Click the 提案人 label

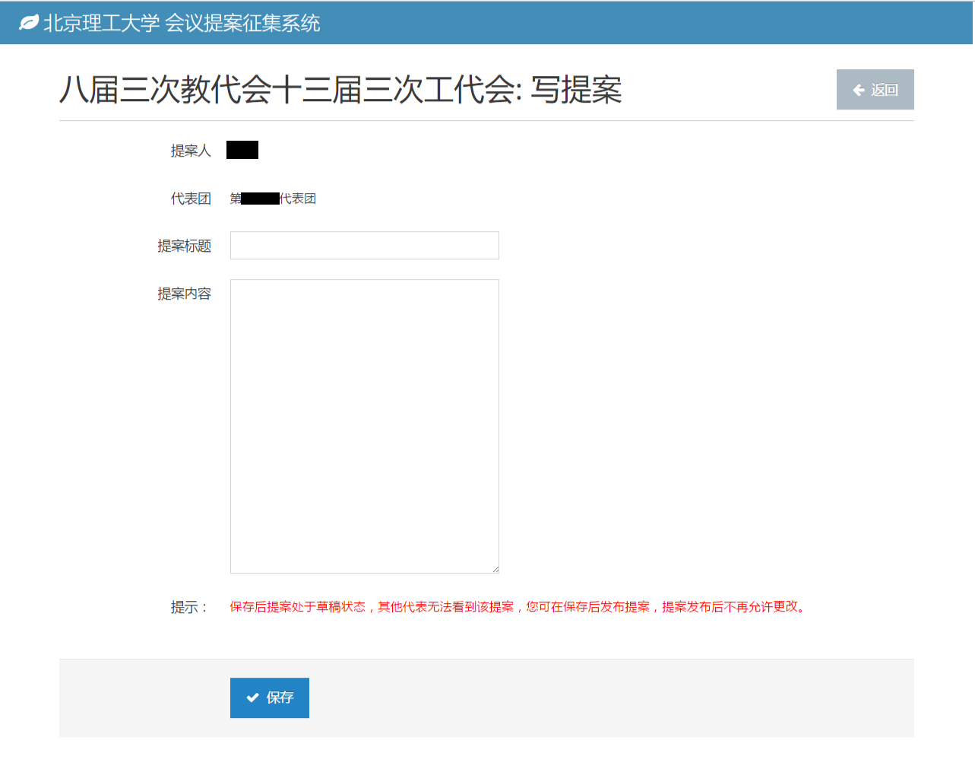pyautogui.click(x=190, y=151)
